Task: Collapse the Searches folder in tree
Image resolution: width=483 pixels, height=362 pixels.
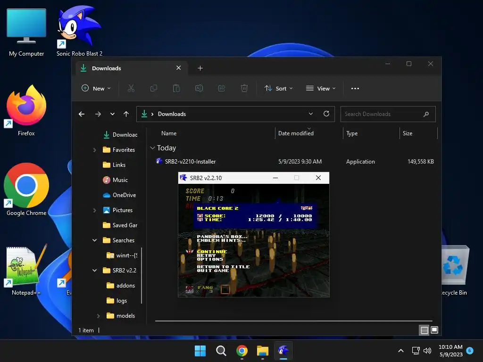Action: tap(94, 240)
